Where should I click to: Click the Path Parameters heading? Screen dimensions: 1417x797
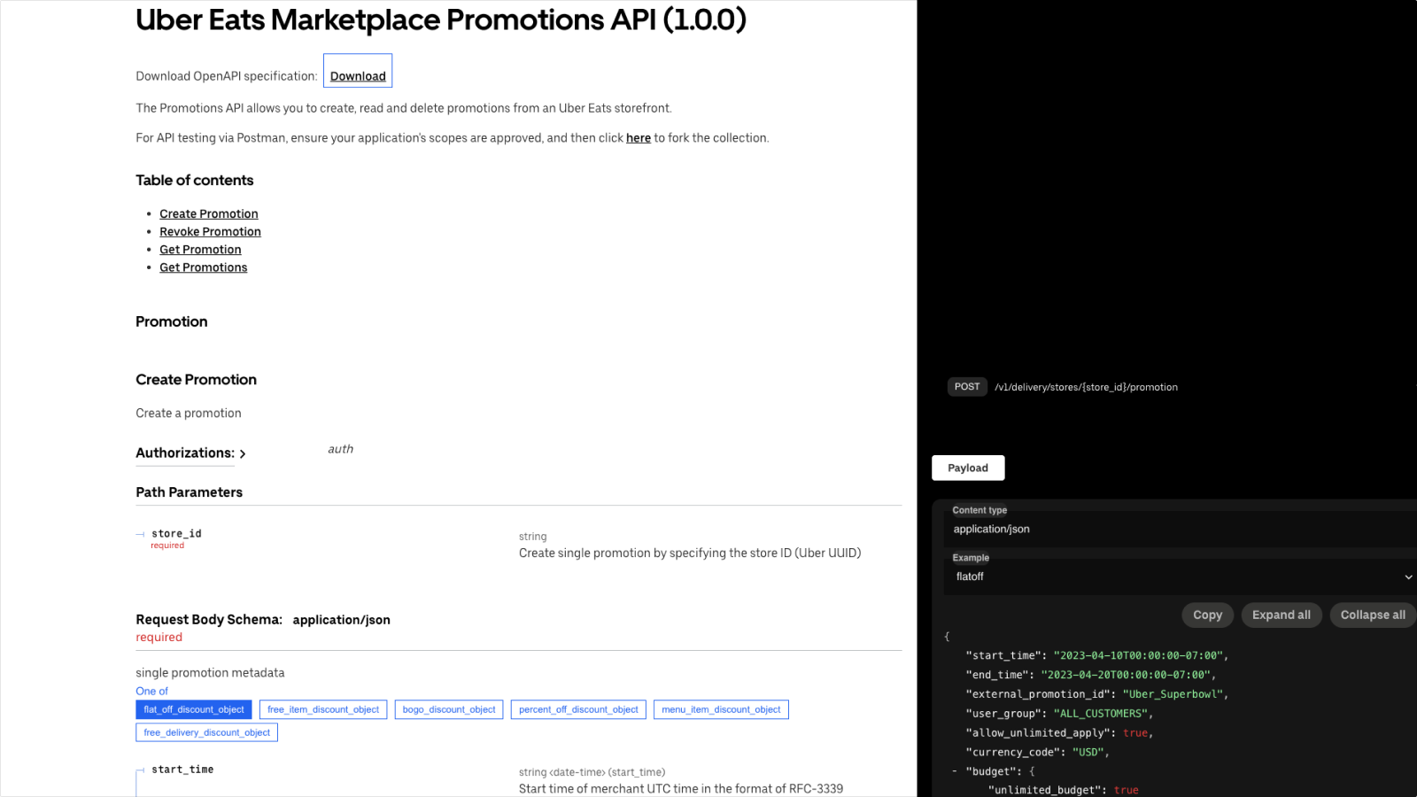click(189, 492)
